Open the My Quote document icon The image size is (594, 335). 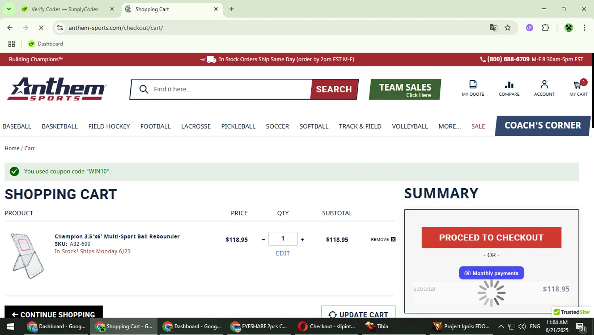[473, 84]
